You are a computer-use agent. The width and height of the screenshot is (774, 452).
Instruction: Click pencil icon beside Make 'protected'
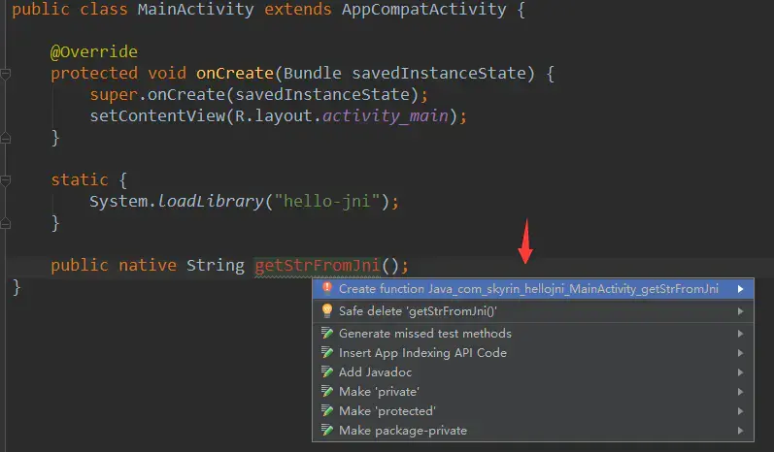tap(326, 410)
